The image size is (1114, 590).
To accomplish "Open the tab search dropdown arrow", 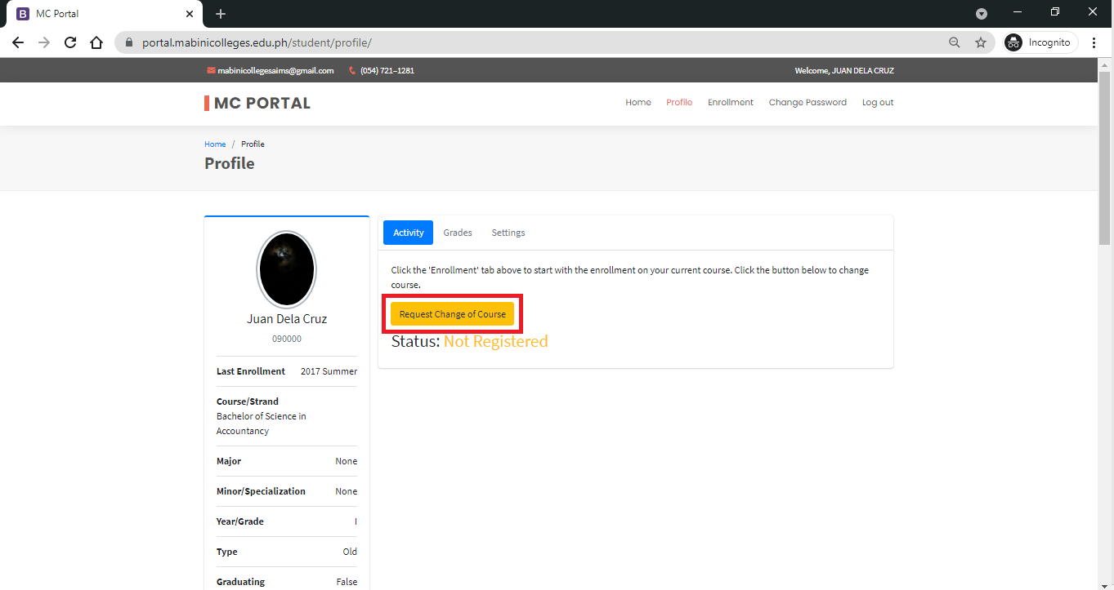I will pyautogui.click(x=982, y=14).
